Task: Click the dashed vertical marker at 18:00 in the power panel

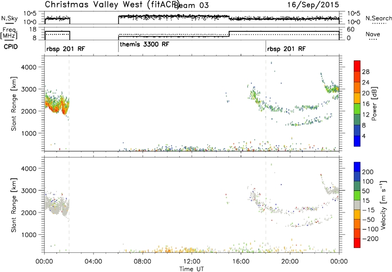Action: pyautogui.click(x=266, y=104)
